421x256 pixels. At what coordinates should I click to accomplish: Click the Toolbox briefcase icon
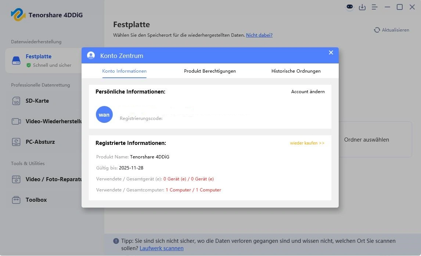(16, 200)
